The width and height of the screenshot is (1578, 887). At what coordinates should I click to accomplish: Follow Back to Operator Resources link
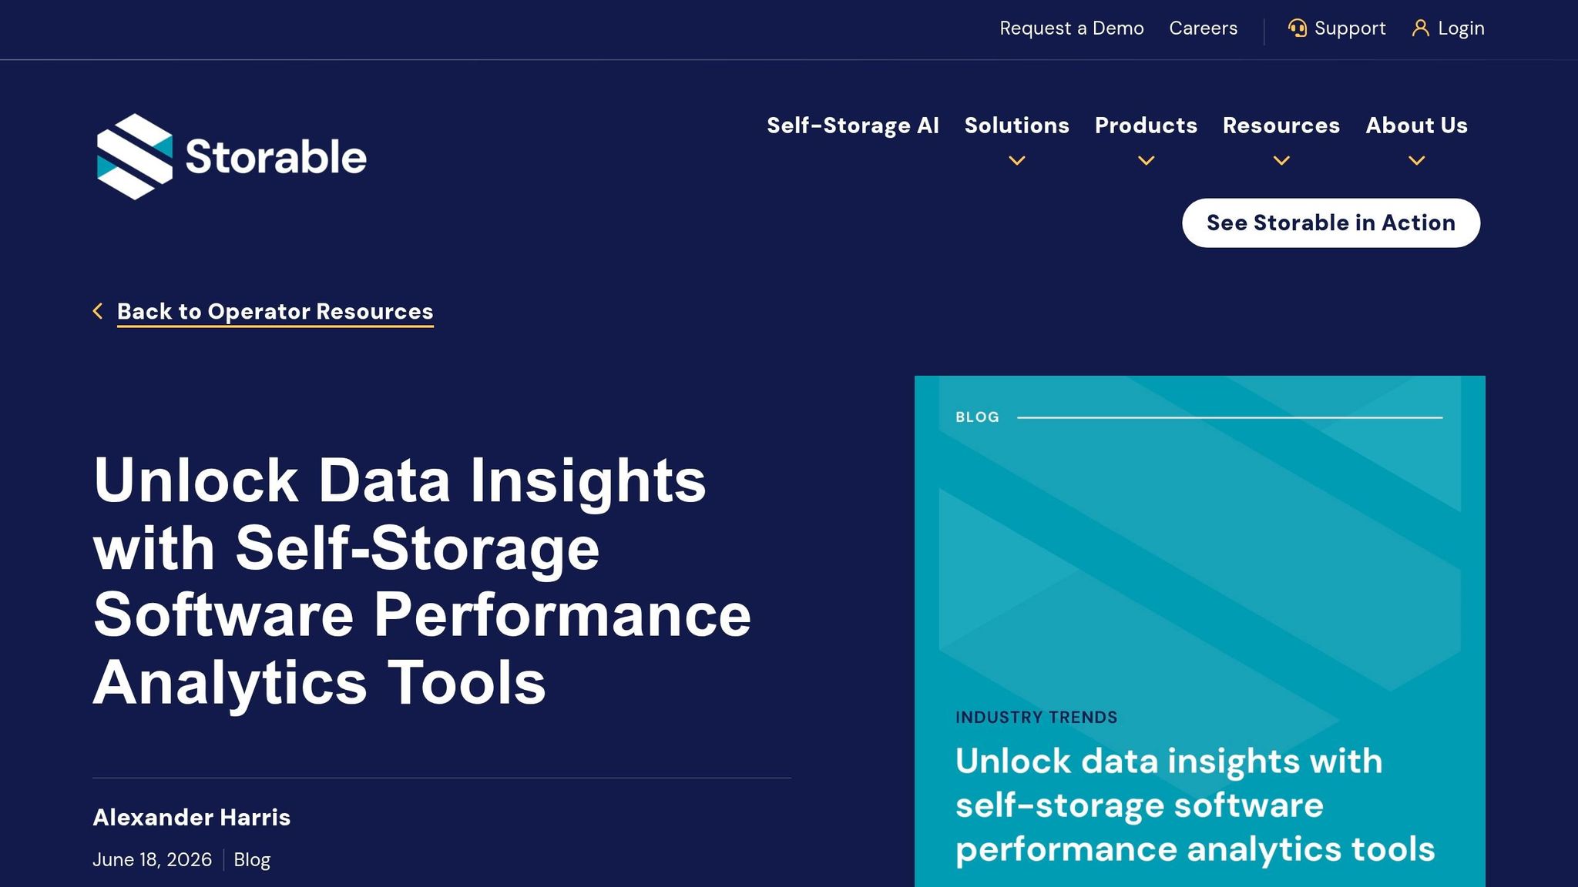point(275,311)
